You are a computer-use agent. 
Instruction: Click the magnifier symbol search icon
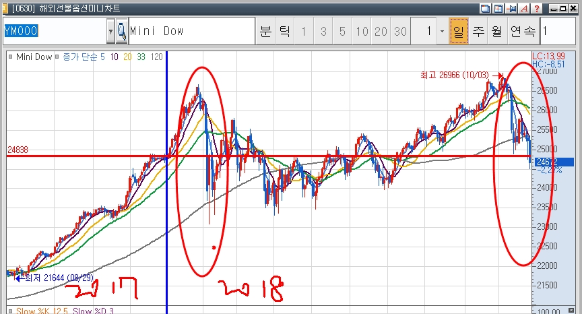pyautogui.click(x=121, y=31)
